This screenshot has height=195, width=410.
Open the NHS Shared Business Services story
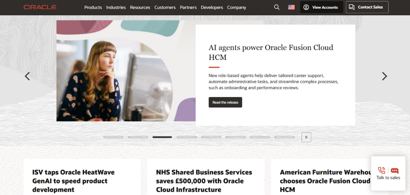click(204, 181)
